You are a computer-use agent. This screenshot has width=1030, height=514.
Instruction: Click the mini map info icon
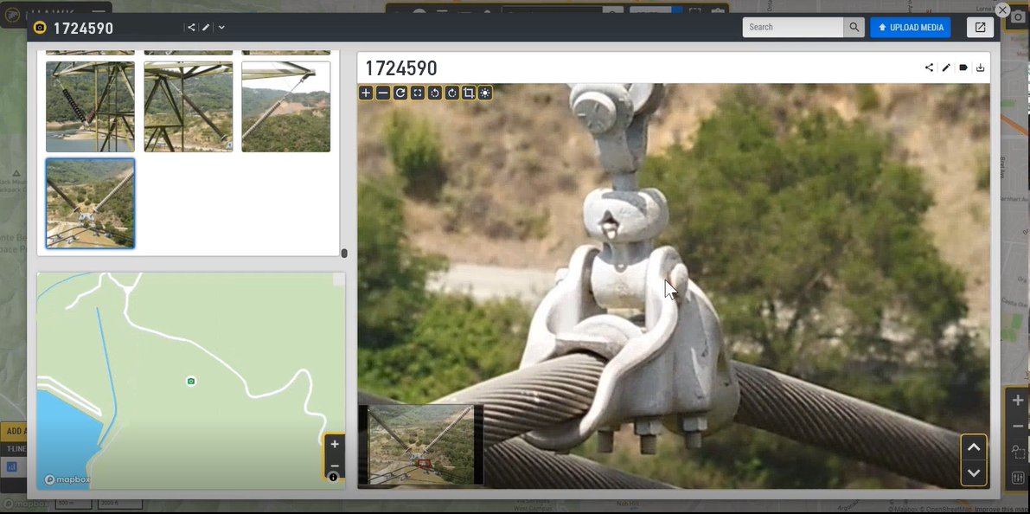(x=334, y=477)
